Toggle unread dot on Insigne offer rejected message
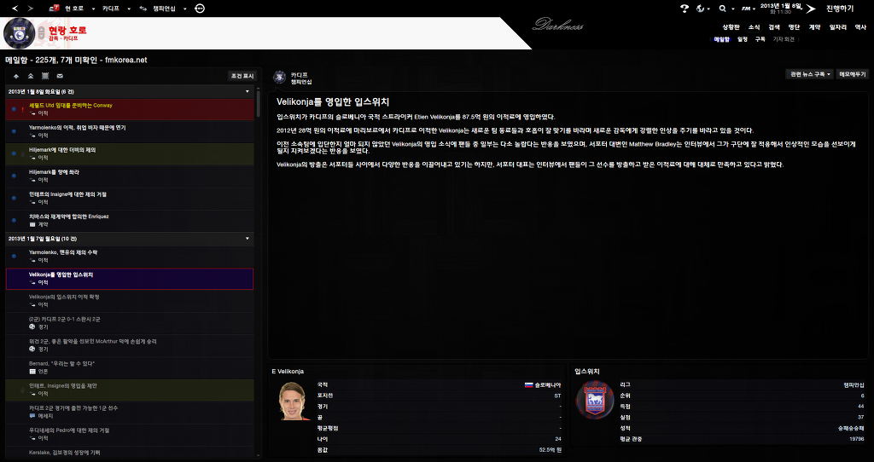The image size is (874, 462). (14, 198)
